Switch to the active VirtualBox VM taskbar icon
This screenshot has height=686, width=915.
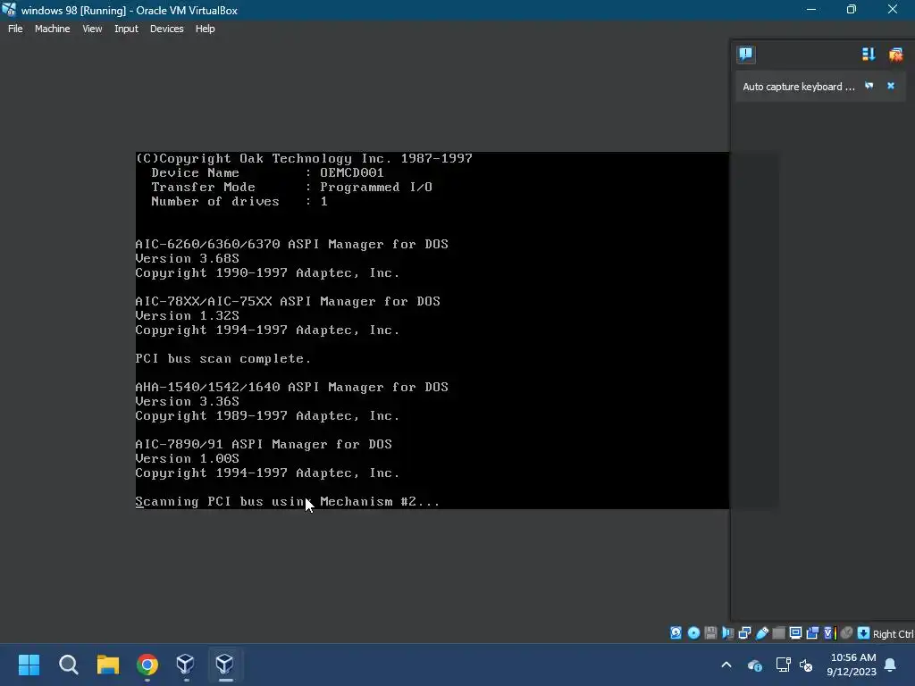click(x=225, y=665)
